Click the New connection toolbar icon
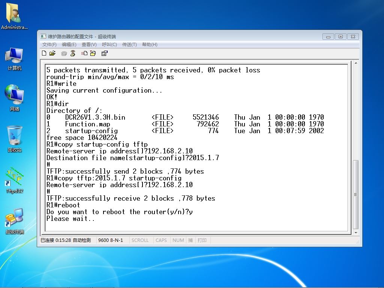384x288 pixels. pyautogui.click(x=44, y=53)
